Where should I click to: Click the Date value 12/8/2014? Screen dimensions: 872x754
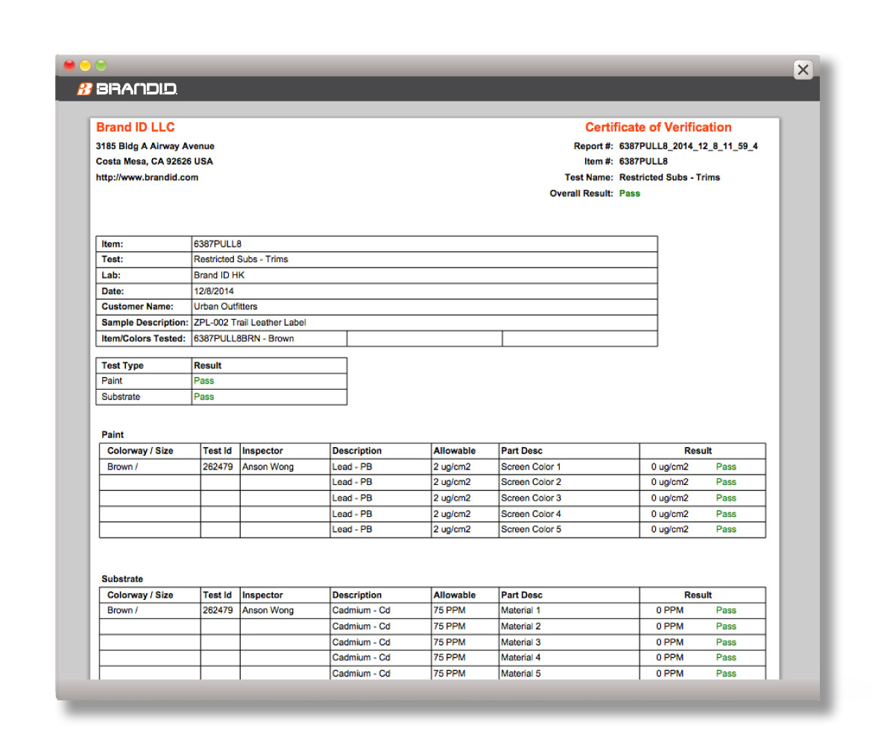(x=214, y=291)
